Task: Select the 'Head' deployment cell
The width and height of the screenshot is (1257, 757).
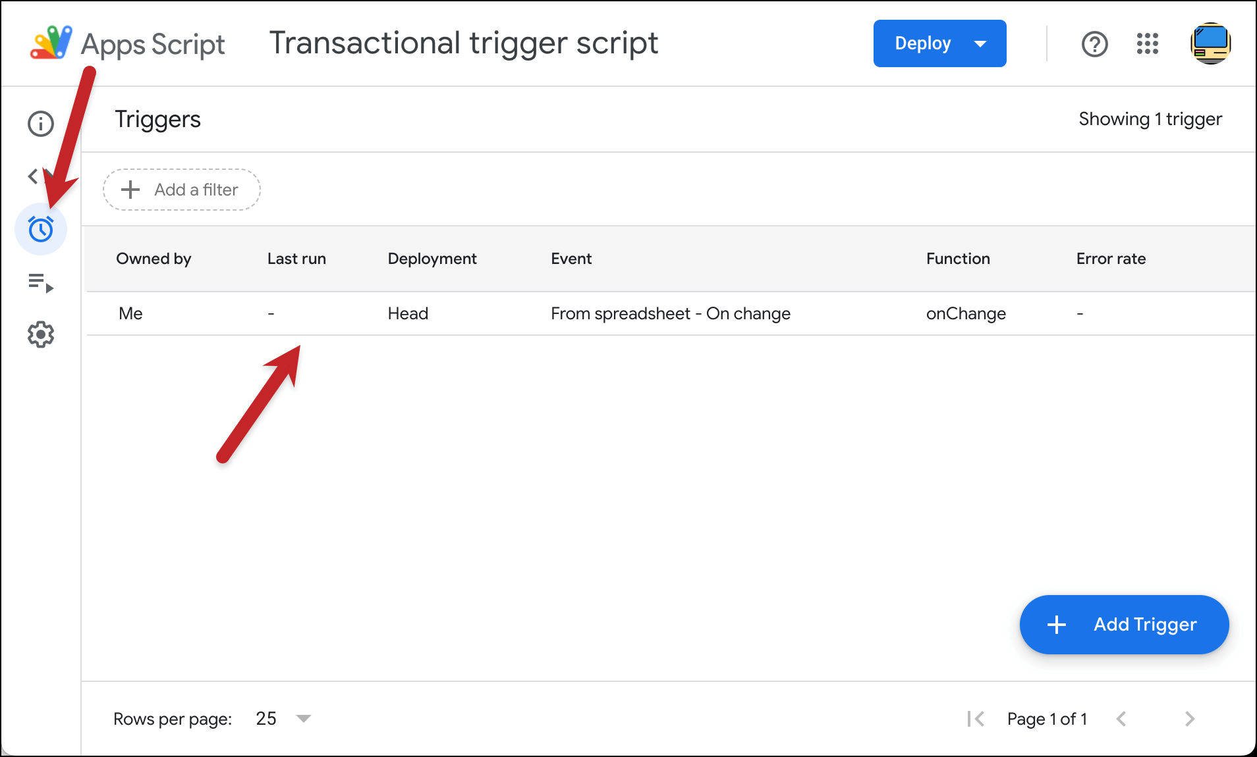Action: click(x=408, y=313)
